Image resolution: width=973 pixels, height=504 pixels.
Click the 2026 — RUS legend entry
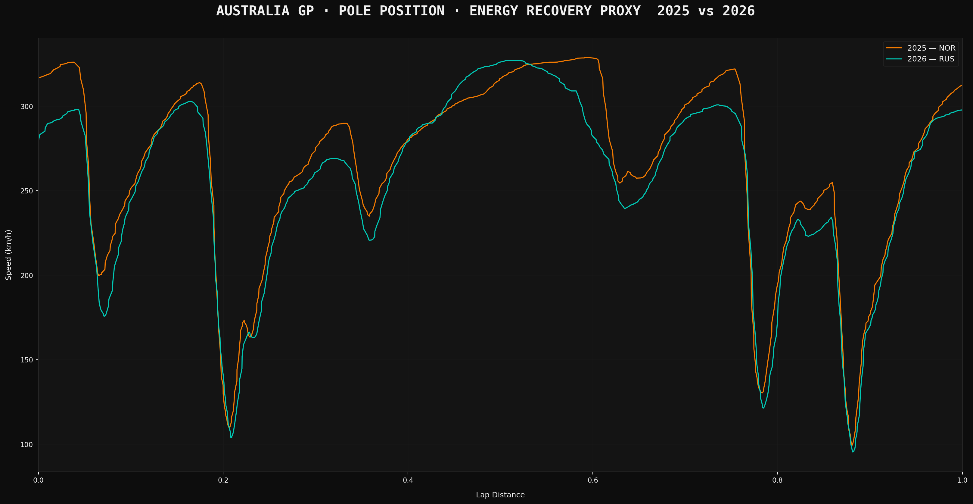click(931, 59)
